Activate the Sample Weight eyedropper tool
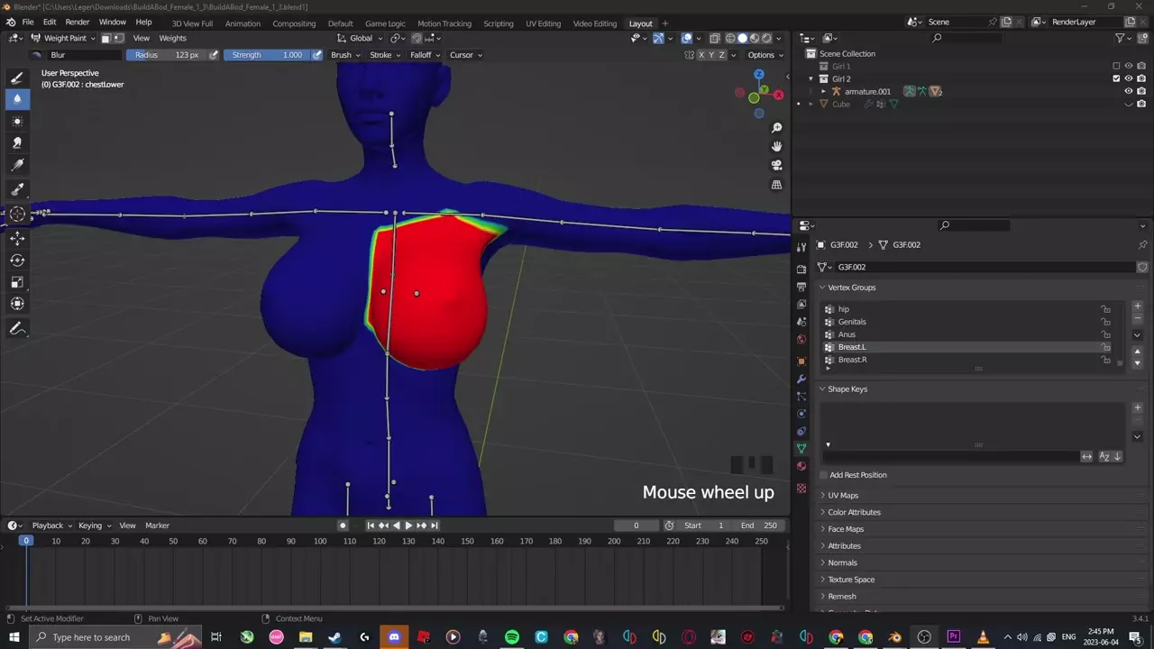 tap(17, 189)
